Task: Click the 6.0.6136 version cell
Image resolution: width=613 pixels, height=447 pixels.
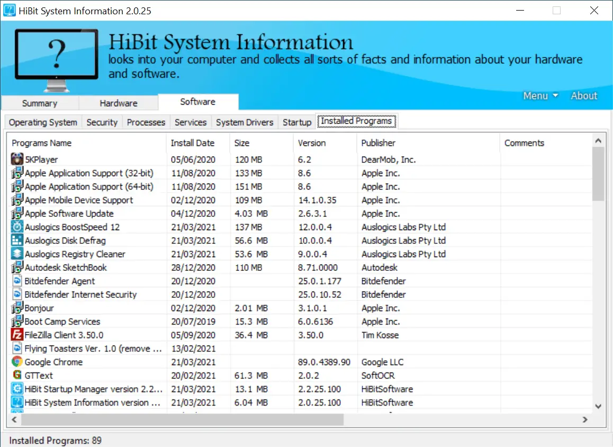Action: (x=315, y=322)
